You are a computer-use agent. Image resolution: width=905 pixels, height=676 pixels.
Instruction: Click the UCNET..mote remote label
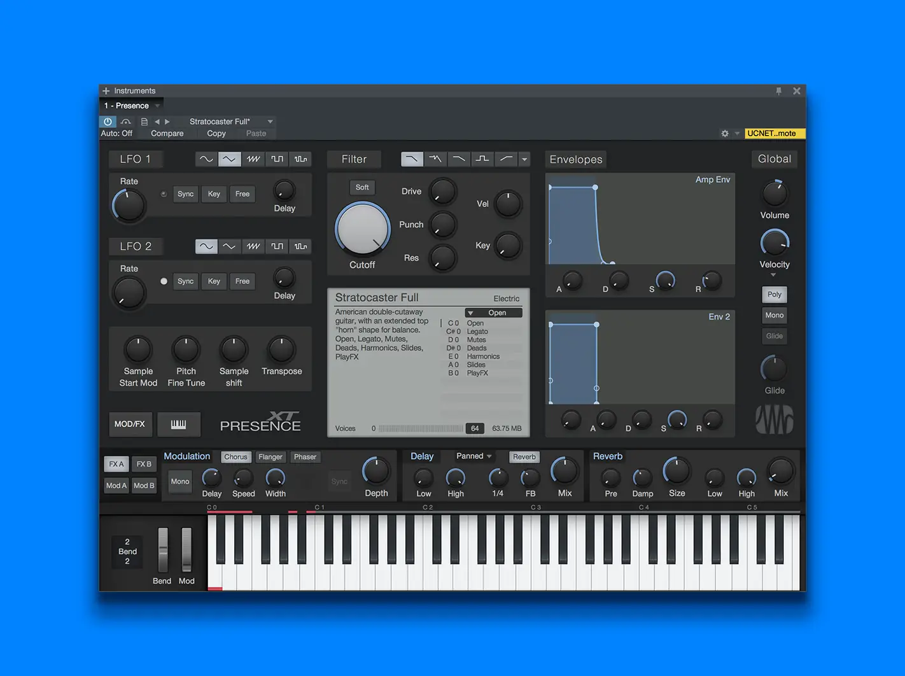point(775,134)
